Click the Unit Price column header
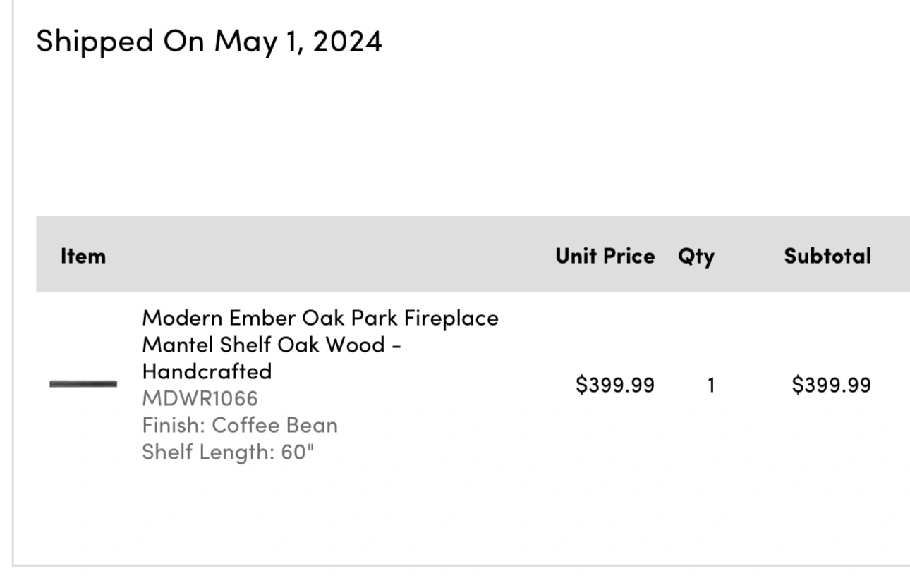Viewport: 910px width, 580px height. (x=605, y=256)
